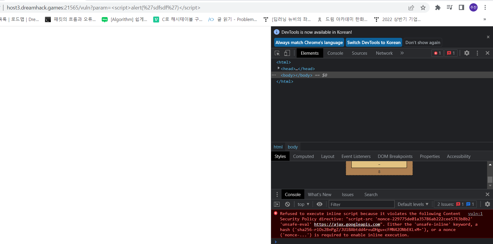The image size is (493, 244).
Task: Select the body breadcrumb
Action: click(292, 147)
